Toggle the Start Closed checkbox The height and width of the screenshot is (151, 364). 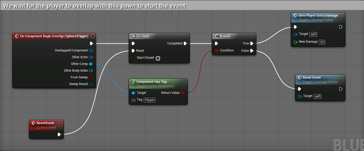point(158,58)
